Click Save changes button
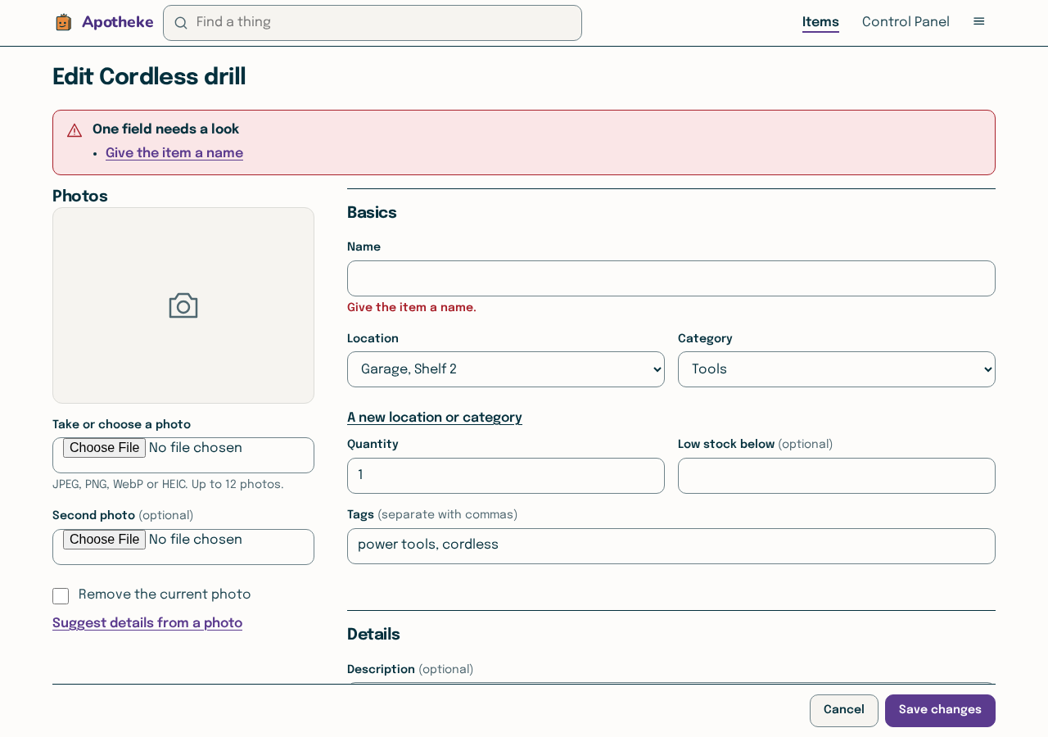Screen dimensions: 1048x737 click(x=940, y=711)
